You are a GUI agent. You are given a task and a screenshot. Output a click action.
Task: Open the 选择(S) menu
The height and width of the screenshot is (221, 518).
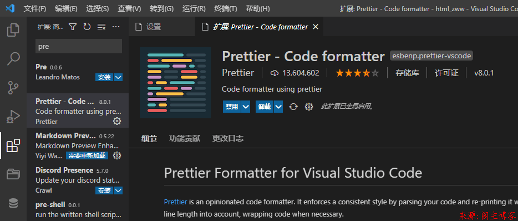click(x=98, y=8)
